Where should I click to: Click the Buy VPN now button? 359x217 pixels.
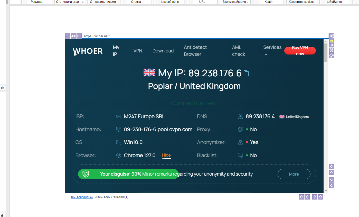[x=300, y=51]
